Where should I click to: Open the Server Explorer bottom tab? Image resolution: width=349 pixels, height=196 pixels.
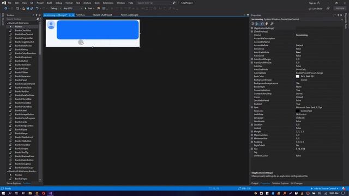[14, 183]
